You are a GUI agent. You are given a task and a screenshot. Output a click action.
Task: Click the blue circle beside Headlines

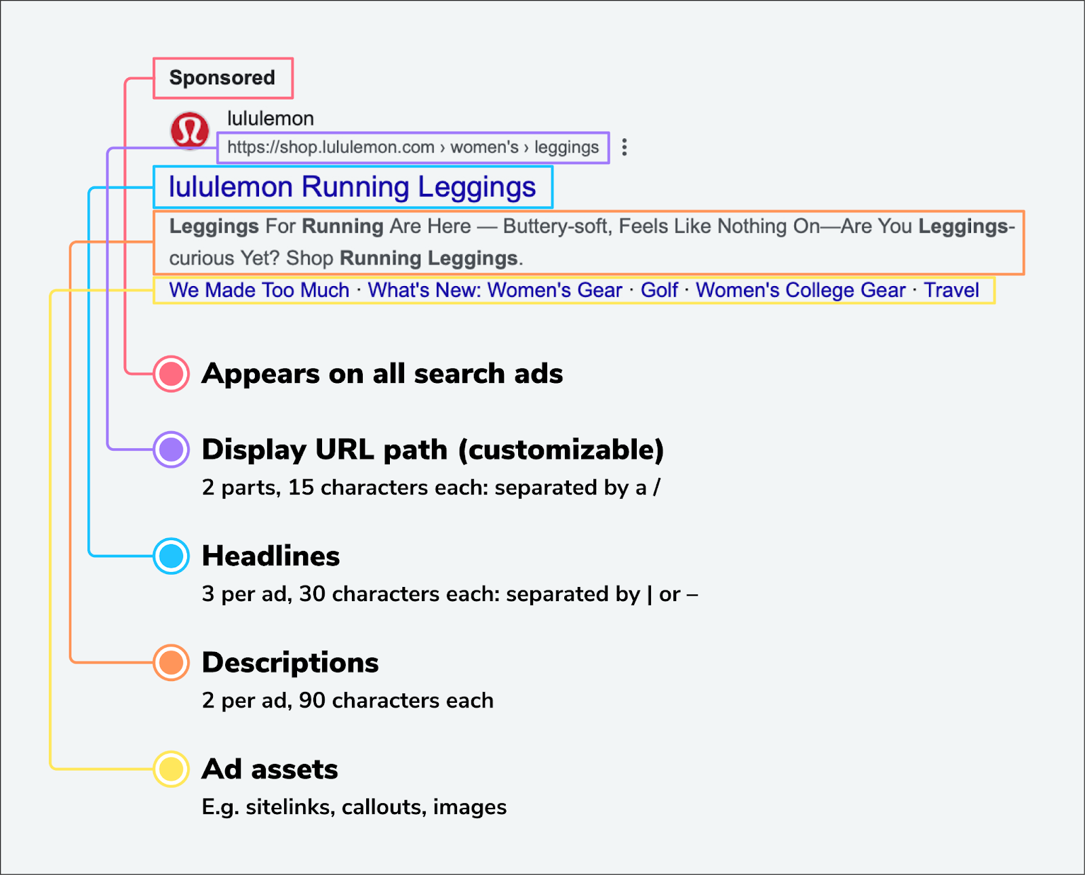point(171,556)
